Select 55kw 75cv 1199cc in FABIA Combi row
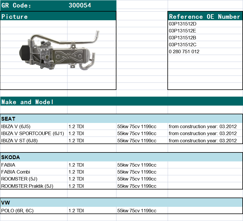This screenshot has width=243, height=221. 142,172
